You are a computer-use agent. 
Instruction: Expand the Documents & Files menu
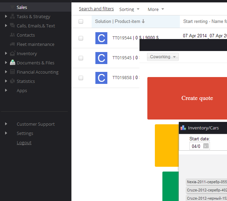6,63
